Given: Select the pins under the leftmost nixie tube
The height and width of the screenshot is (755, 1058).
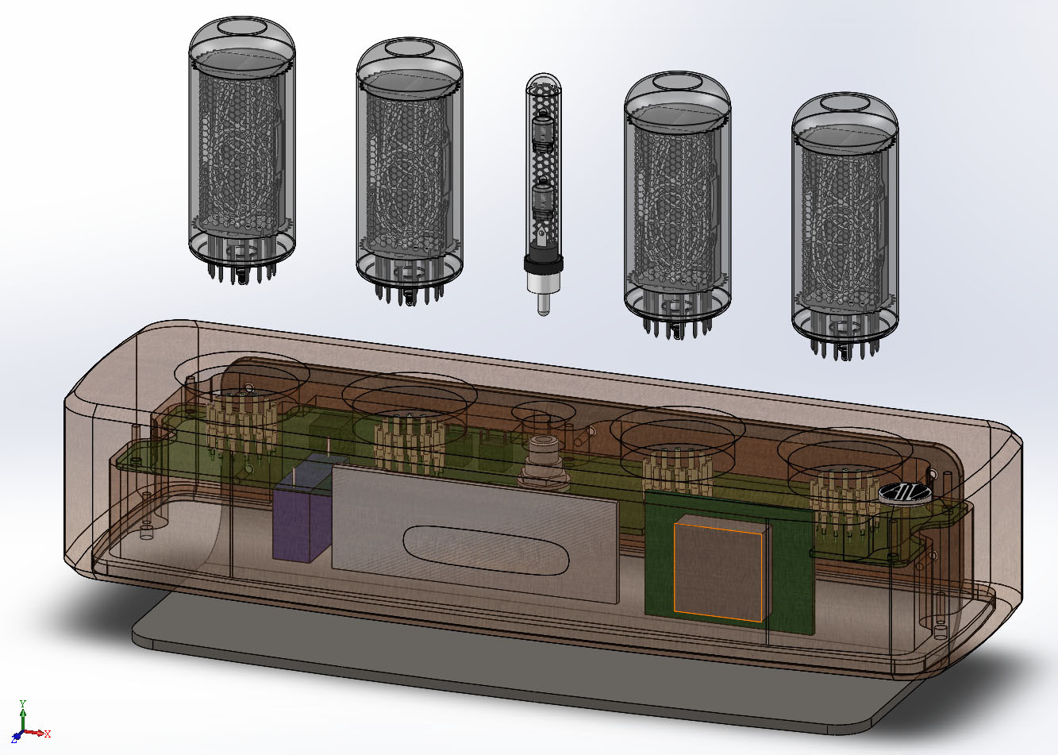Looking at the screenshot, I should click(x=241, y=270).
